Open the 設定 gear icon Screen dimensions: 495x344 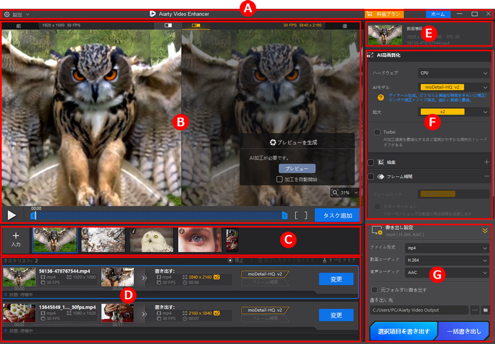pyautogui.click(x=7, y=14)
